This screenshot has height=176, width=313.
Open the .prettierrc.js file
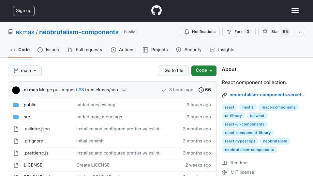click(x=36, y=153)
